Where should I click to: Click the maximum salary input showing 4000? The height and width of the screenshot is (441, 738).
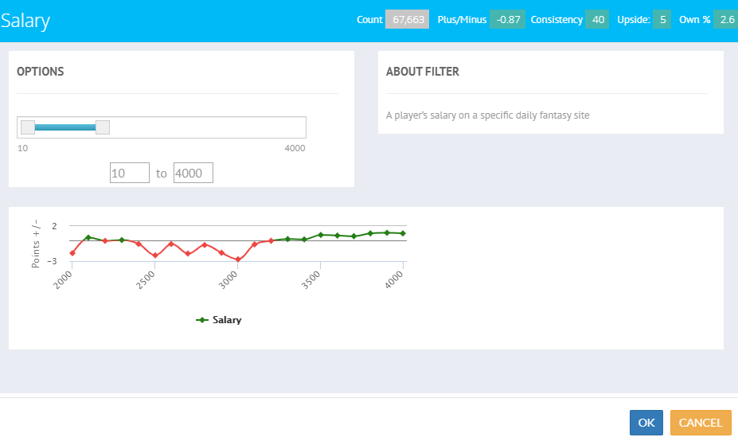[193, 173]
